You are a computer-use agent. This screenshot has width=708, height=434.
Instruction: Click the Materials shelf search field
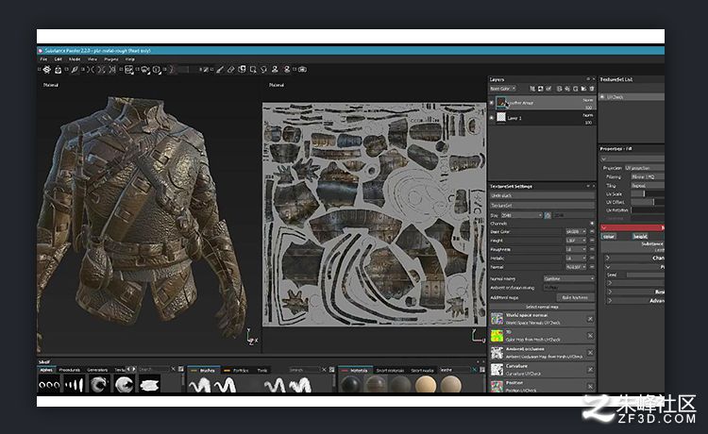[455, 370]
